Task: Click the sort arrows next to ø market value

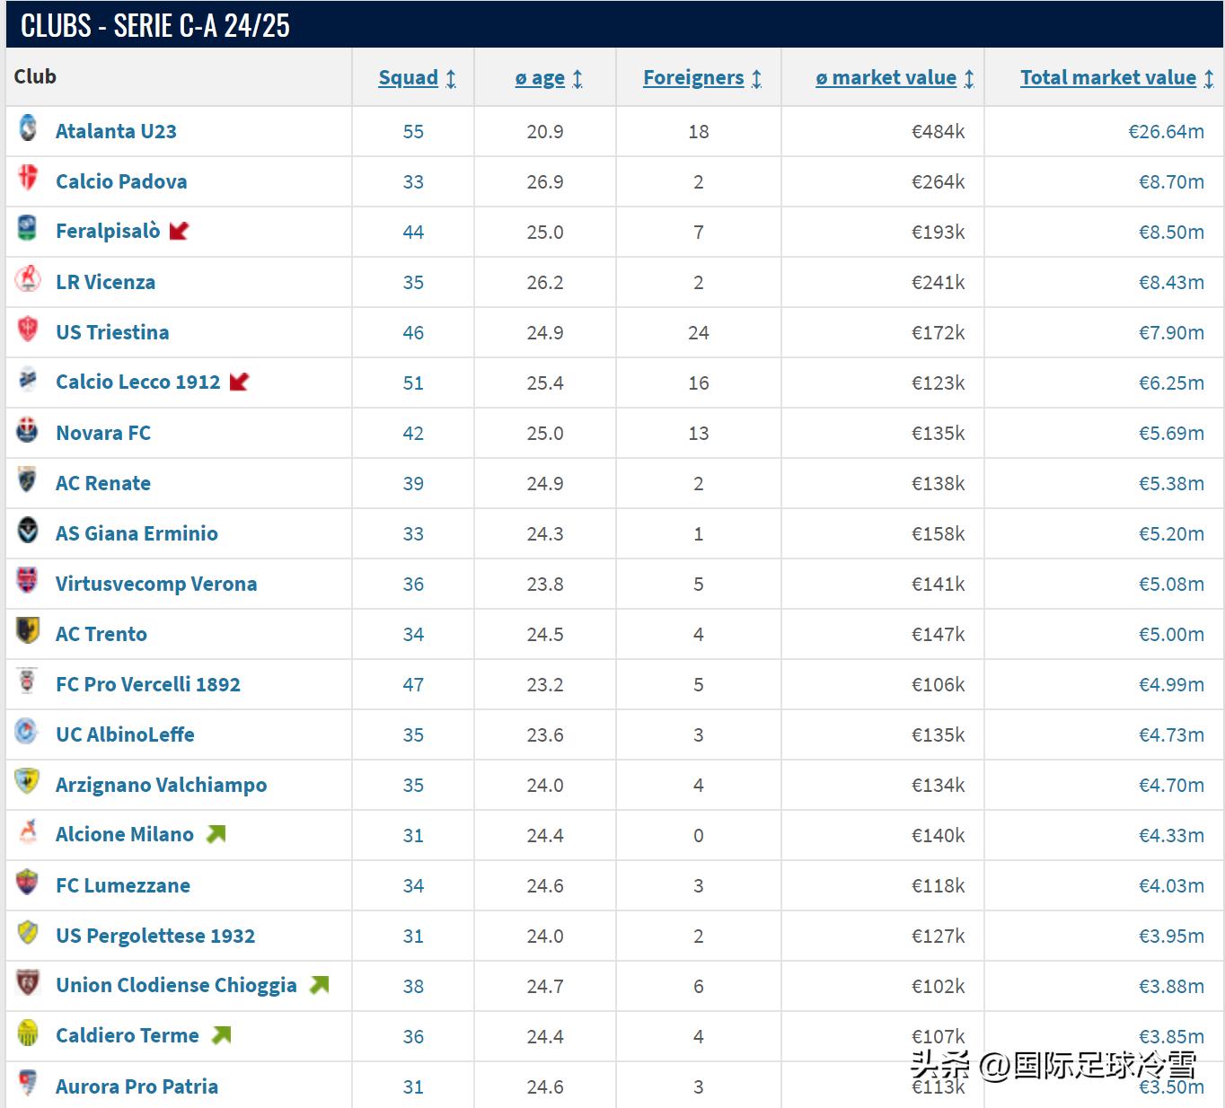Action: click(x=969, y=79)
